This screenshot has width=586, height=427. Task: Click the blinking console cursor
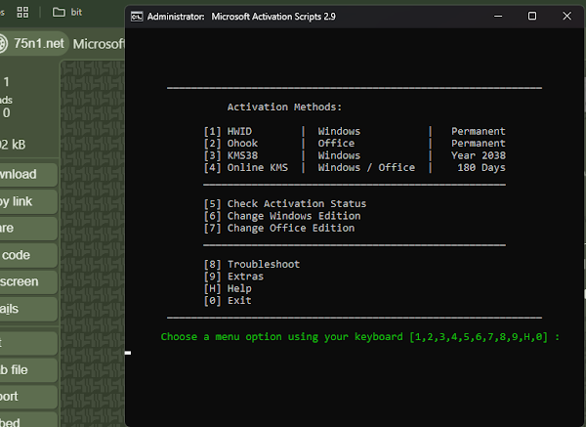tap(128, 353)
